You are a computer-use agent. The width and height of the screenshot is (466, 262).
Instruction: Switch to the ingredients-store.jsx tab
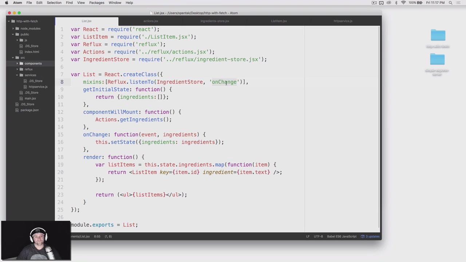pos(215,21)
